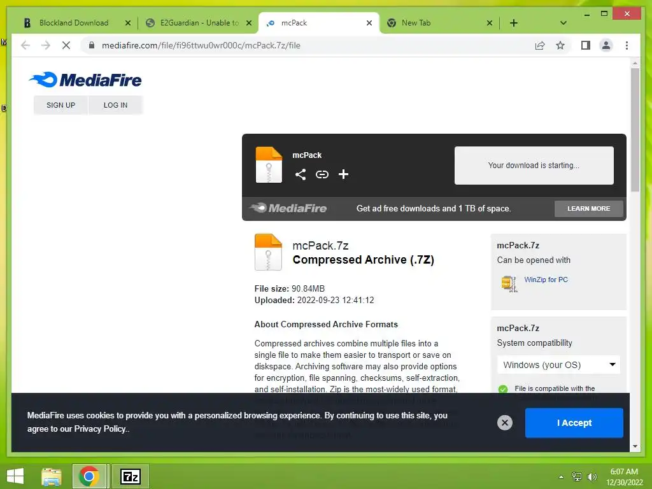Click 'File size: 90.84MB' text
Image resolution: width=652 pixels, height=489 pixels.
click(x=290, y=288)
